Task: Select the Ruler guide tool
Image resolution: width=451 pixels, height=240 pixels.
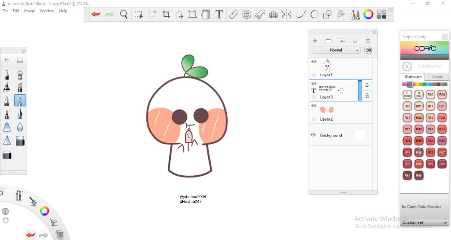Action: (233, 15)
